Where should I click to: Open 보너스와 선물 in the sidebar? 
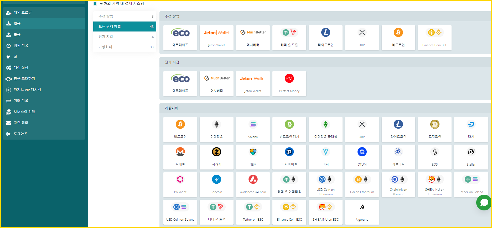pyautogui.click(x=44, y=112)
